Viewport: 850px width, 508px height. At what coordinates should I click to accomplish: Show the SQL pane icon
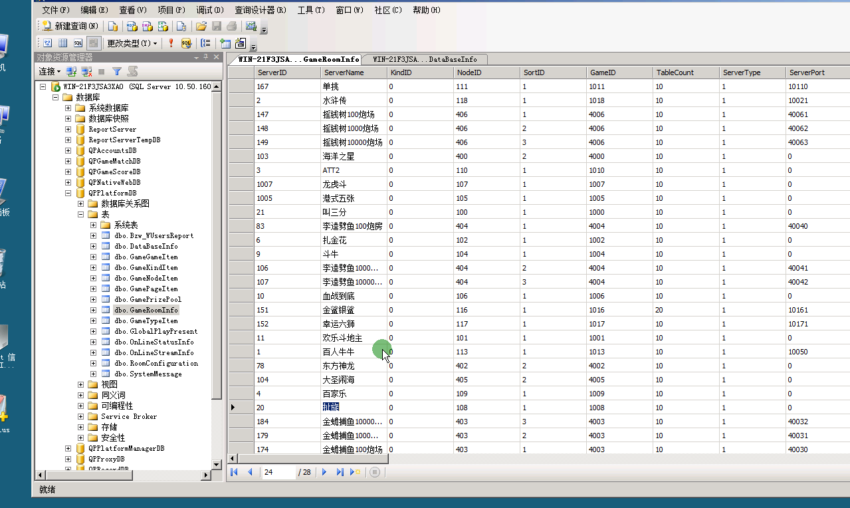coord(78,43)
